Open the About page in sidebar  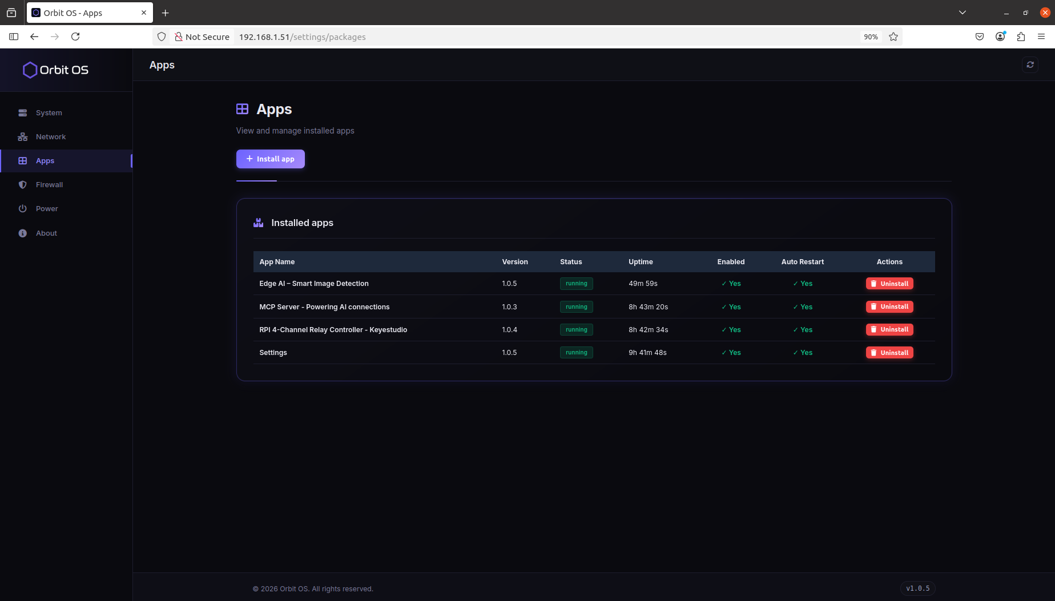point(46,233)
